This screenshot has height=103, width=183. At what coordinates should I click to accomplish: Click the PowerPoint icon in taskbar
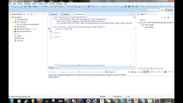(136, 101)
